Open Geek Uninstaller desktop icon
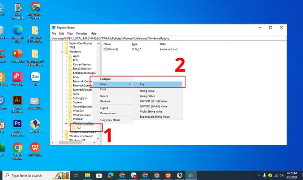Image resolution: width=303 pixels, height=180 pixels. 18,10
